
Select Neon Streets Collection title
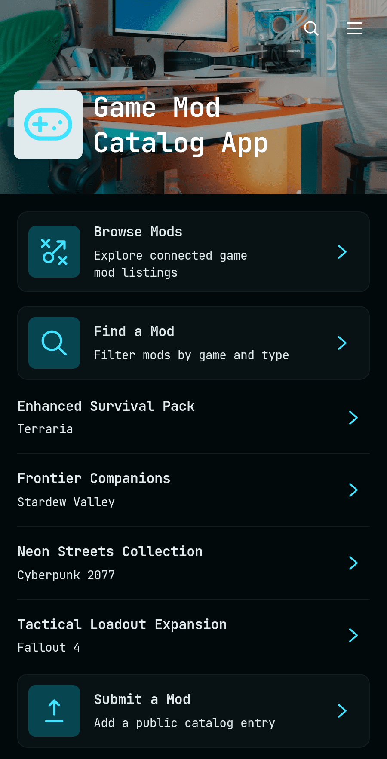[x=110, y=551]
